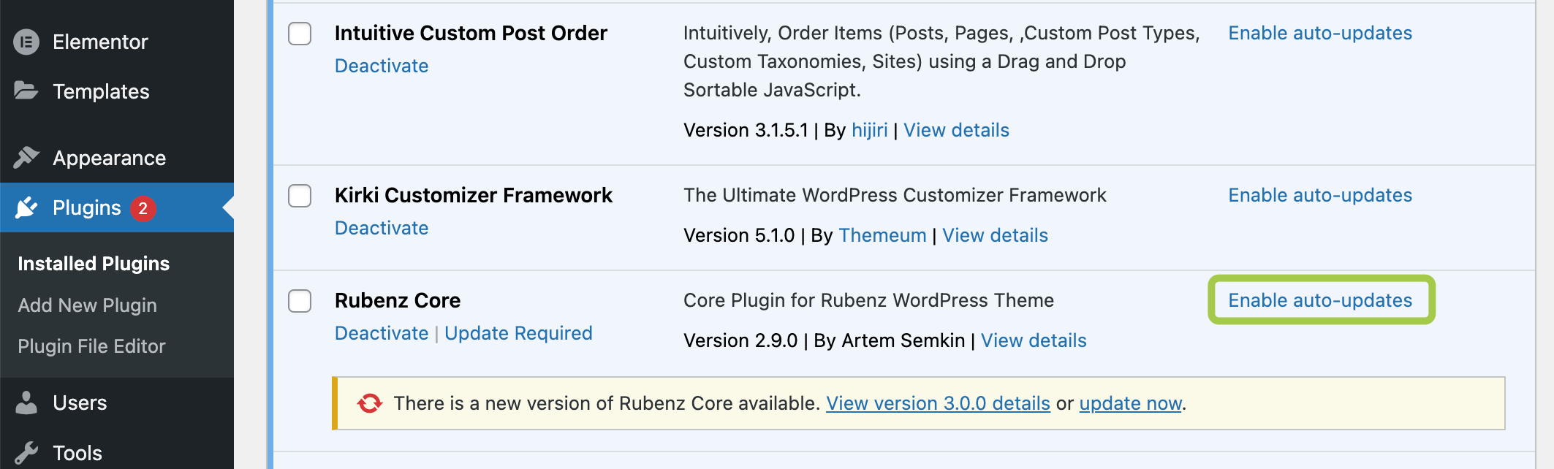
Task: Deactivate the Kirki Customizer Framework plugin
Action: (x=382, y=228)
